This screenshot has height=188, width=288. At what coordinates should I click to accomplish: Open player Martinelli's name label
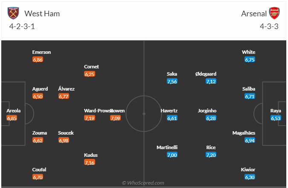coord(167,147)
